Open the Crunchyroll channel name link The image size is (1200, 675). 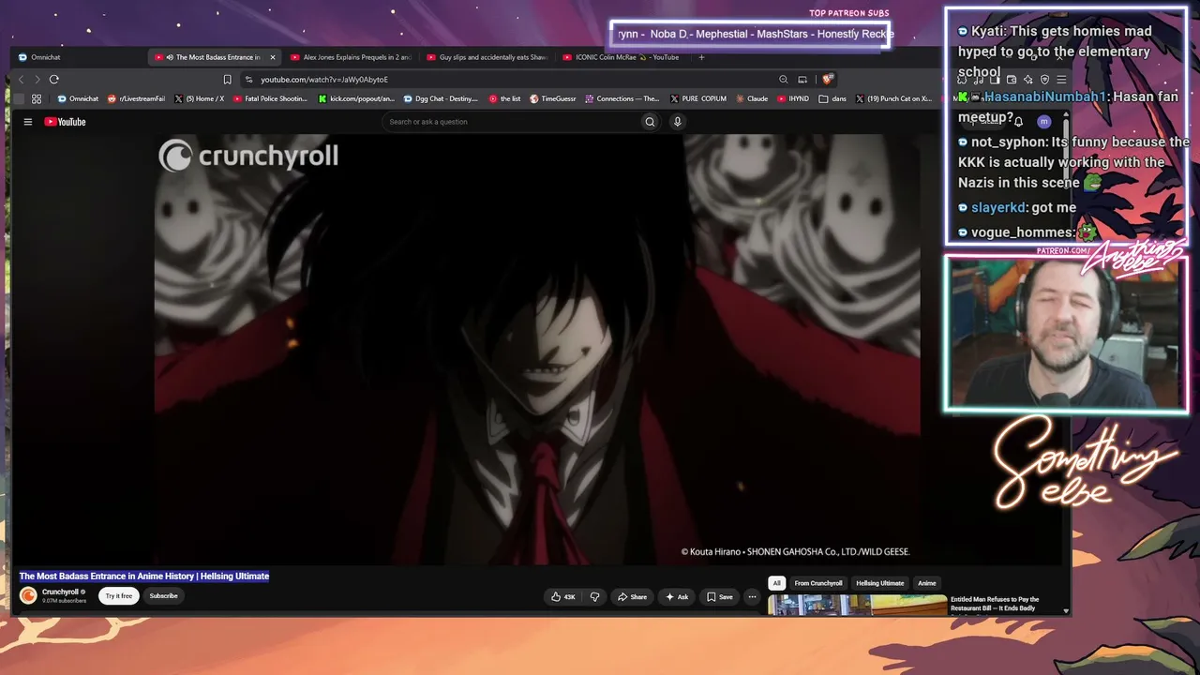click(60, 592)
